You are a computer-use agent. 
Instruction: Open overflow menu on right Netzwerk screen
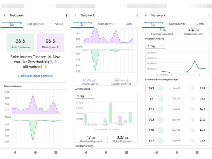(x=208, y=15)
